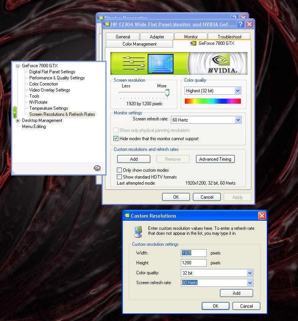Click OK in the HP f2304 properties window
298x321 pixels.
click(x=176, y=197)
